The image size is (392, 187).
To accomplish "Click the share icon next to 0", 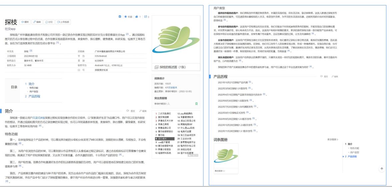I will [x=145, y=17].
